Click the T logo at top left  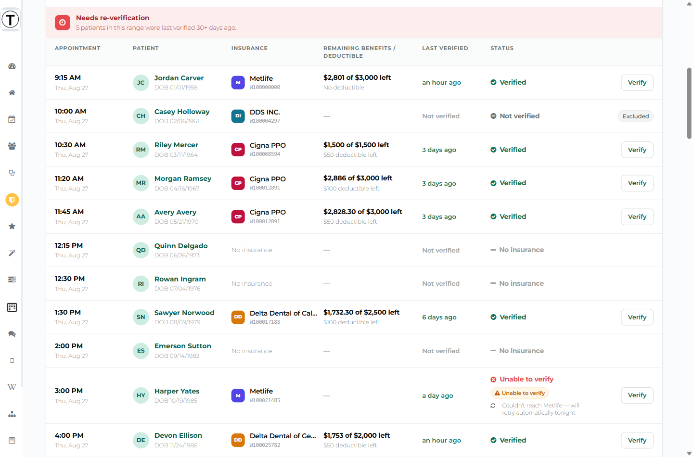point(10,20)
